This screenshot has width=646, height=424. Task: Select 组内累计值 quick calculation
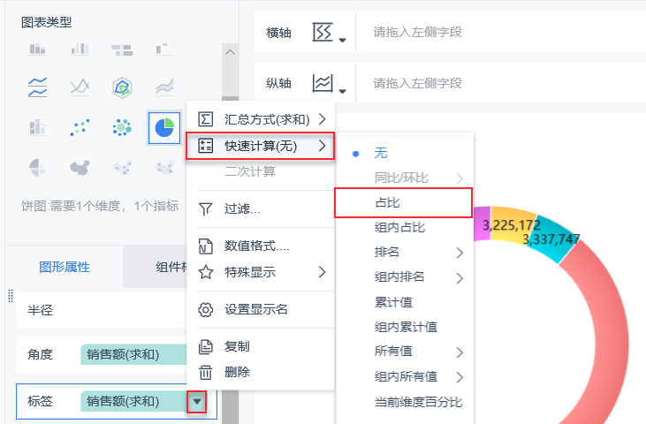[x=405, y=327]
